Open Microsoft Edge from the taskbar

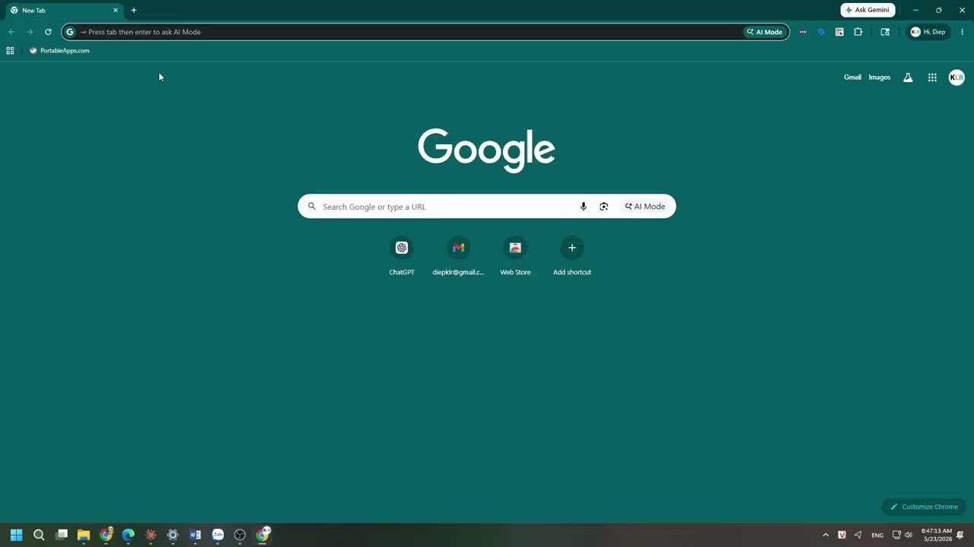pyautogui.click(x=129, y=535)
